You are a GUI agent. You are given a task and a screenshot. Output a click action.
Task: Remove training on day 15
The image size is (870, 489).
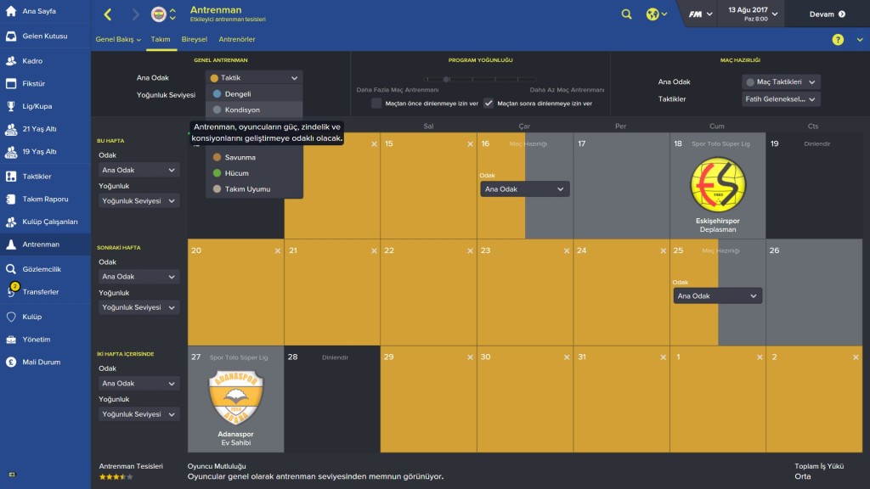tap(470, 144)
